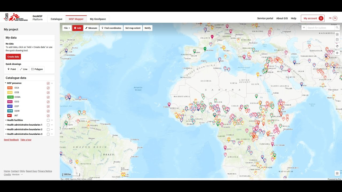Viewport: 342px width, 192px height.
Task: Open the File dropdown menu
Action: [x=67, y=28]
